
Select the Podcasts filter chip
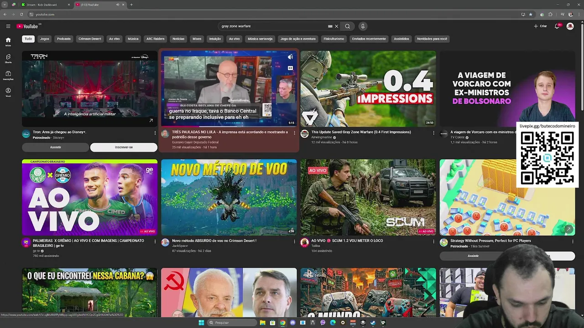pos(64,39)
